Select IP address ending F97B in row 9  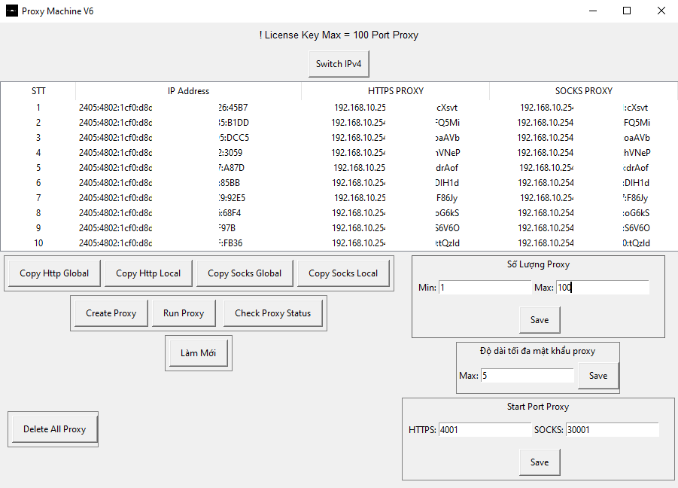189,228
